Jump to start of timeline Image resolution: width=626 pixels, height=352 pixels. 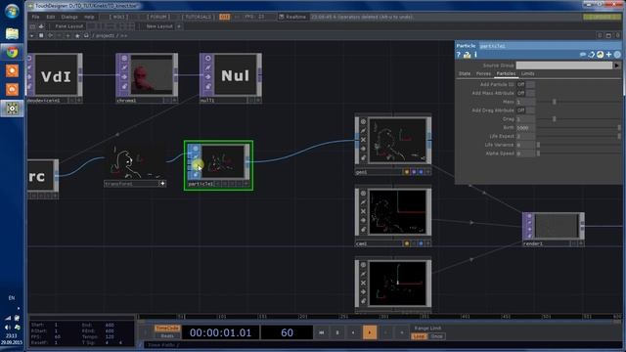pos(322,332)
